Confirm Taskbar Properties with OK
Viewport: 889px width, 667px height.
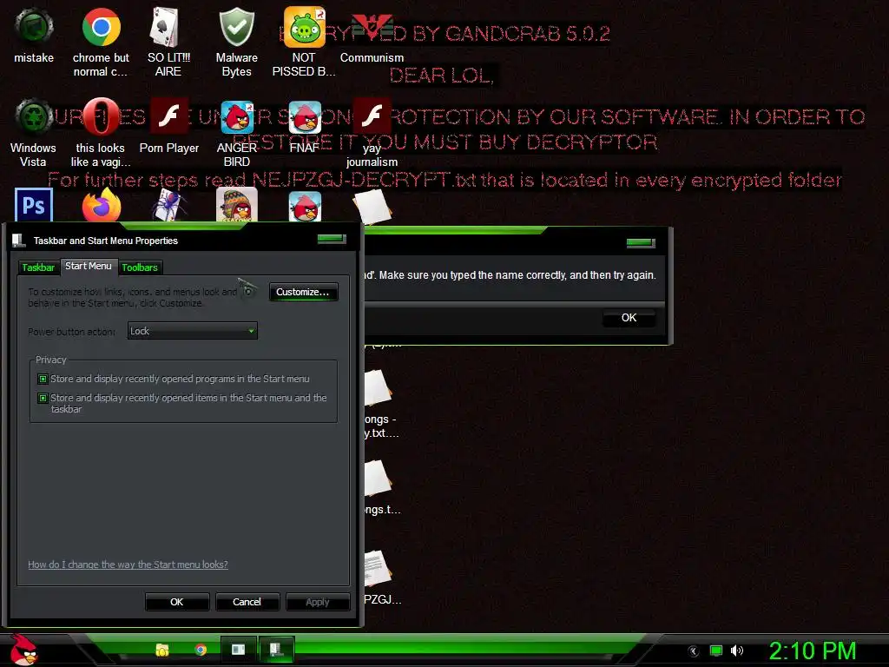[x=177, y=602]
